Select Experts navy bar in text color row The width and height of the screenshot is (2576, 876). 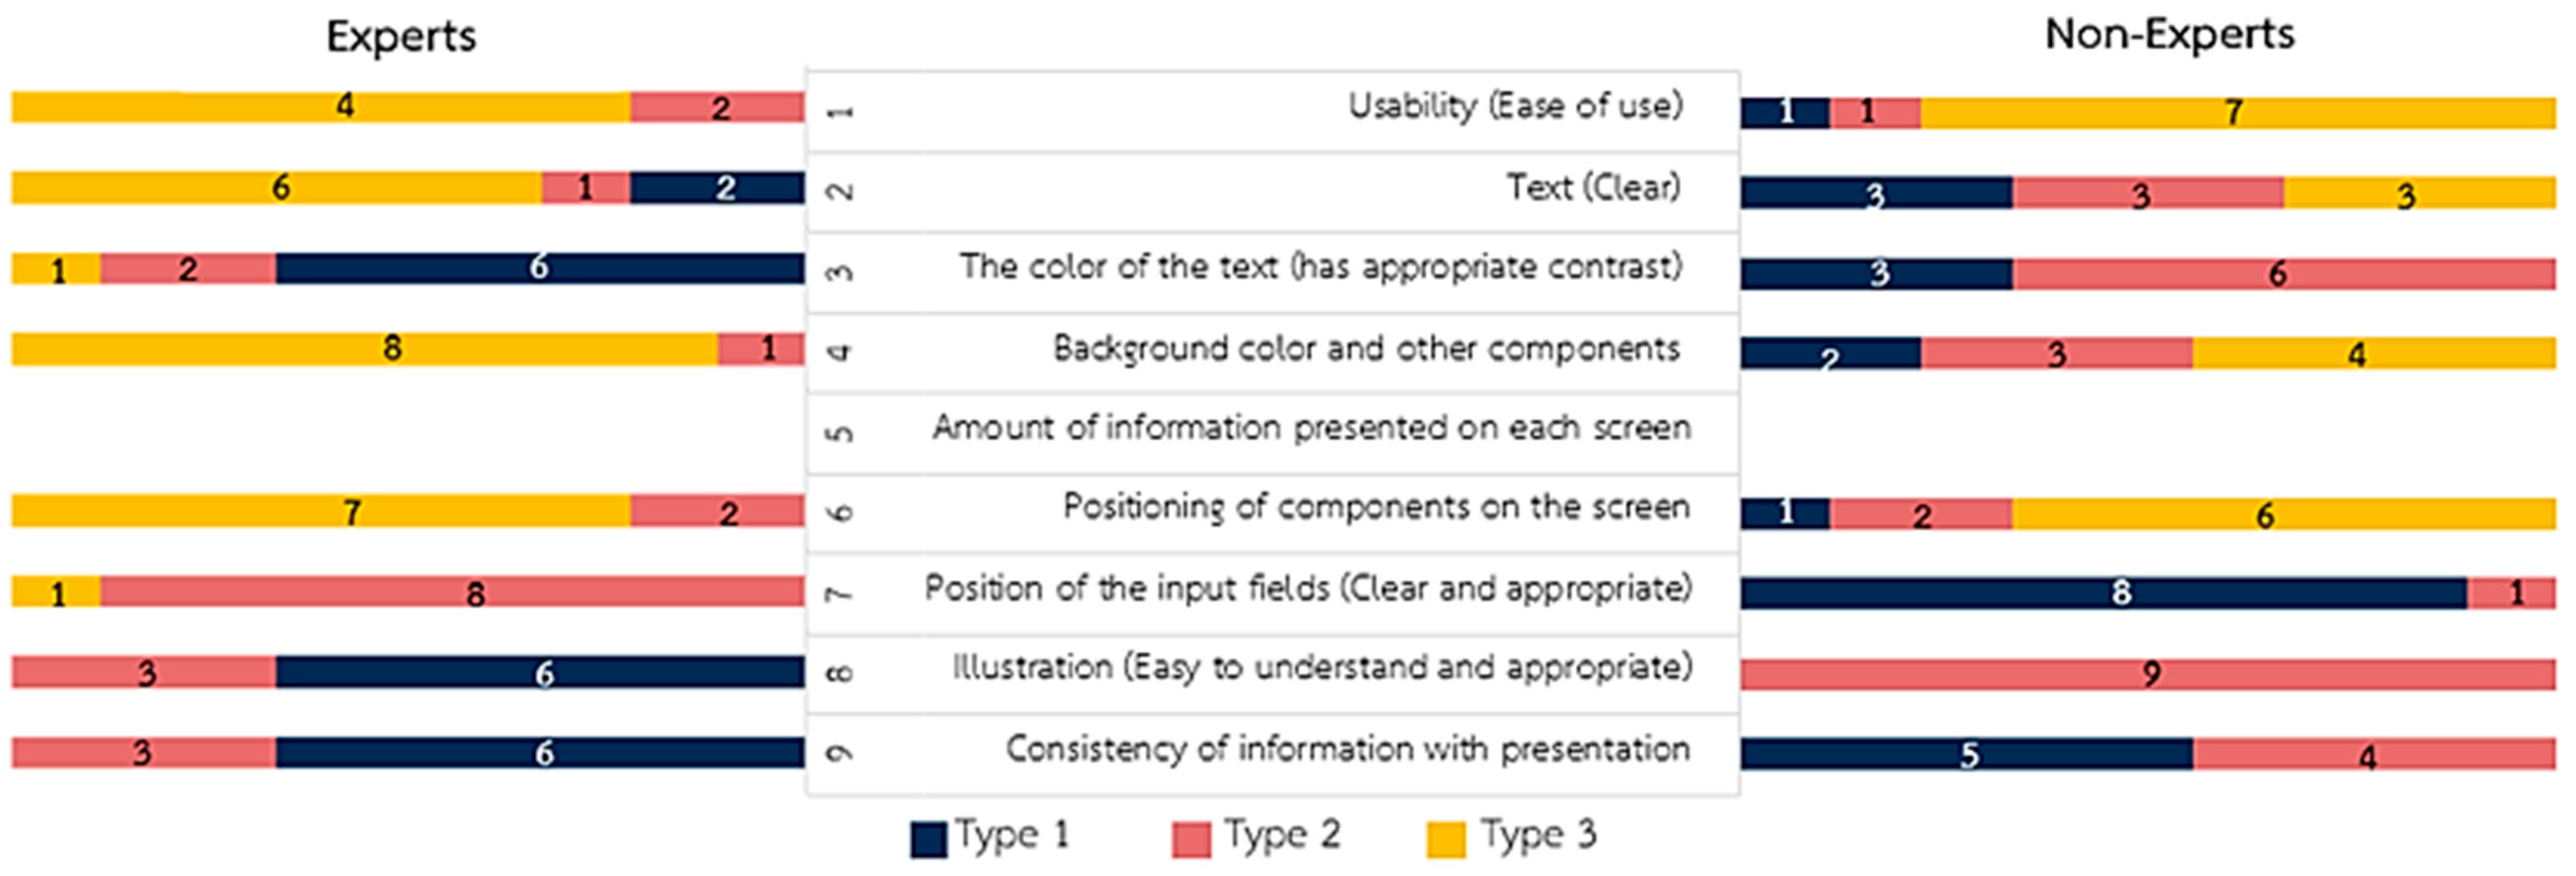pos(539,268)
